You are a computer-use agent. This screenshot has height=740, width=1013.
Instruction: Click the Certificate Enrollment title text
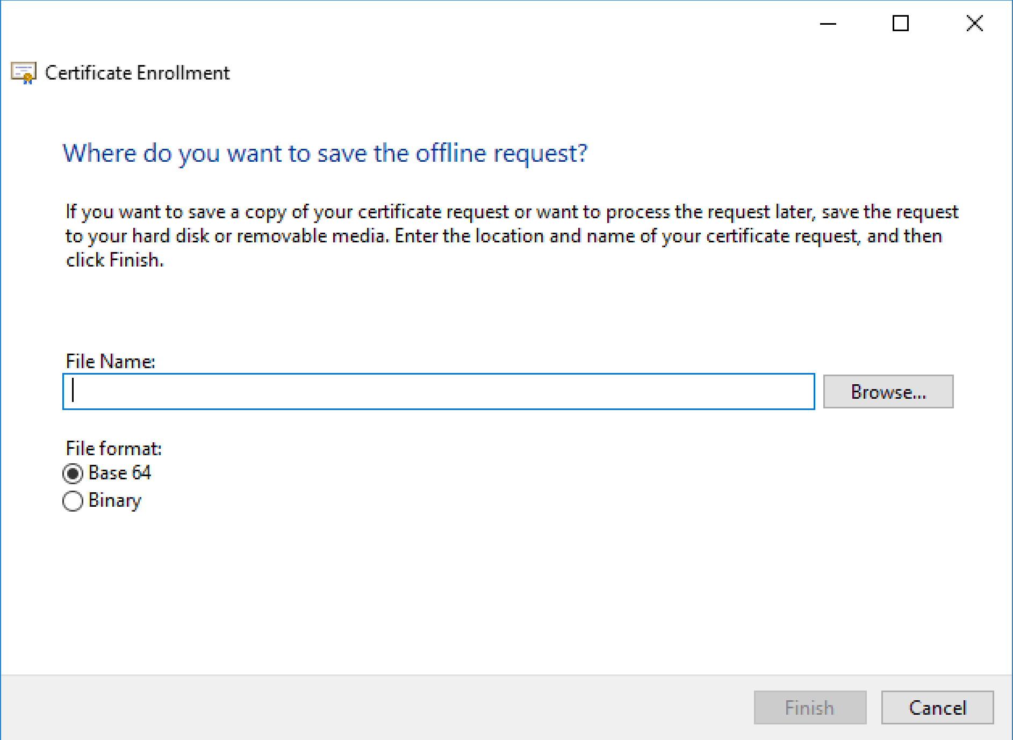click(x=137, y=73)
